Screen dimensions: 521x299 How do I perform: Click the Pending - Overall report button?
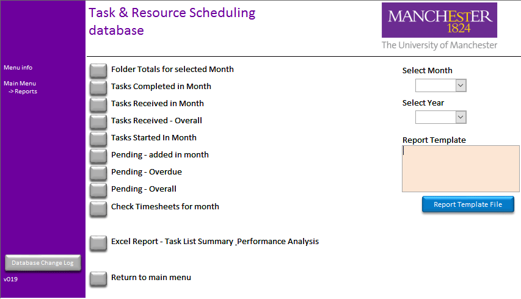point(98,190)
